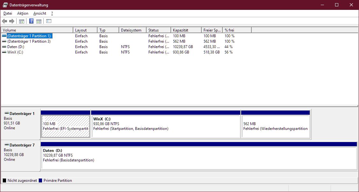This screenshot has width=359, height=192.
Task: Click the 10239,87 GB capacity cell
Action: click(183, 47)
